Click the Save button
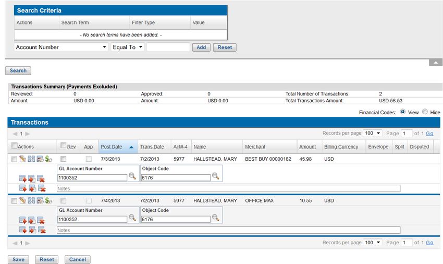The width and height of the screenshot is (443, 264). tap(18, 259)
